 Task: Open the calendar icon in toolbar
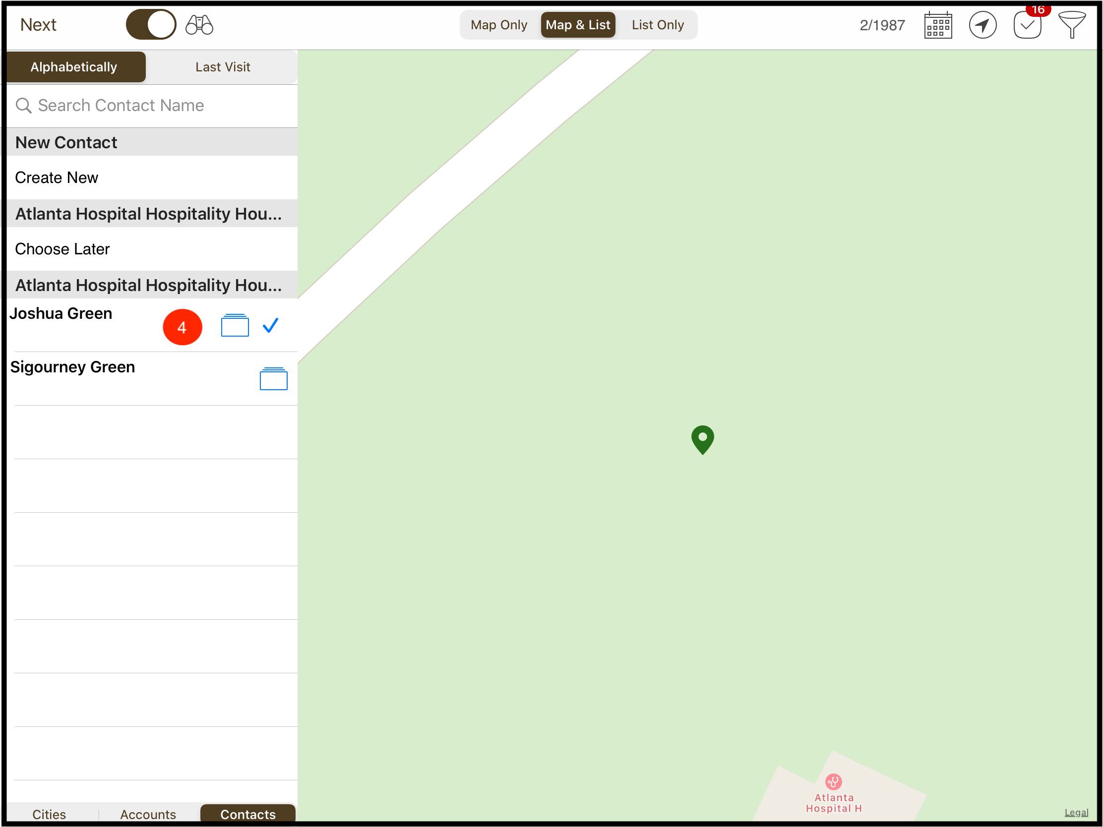(937, 25)
